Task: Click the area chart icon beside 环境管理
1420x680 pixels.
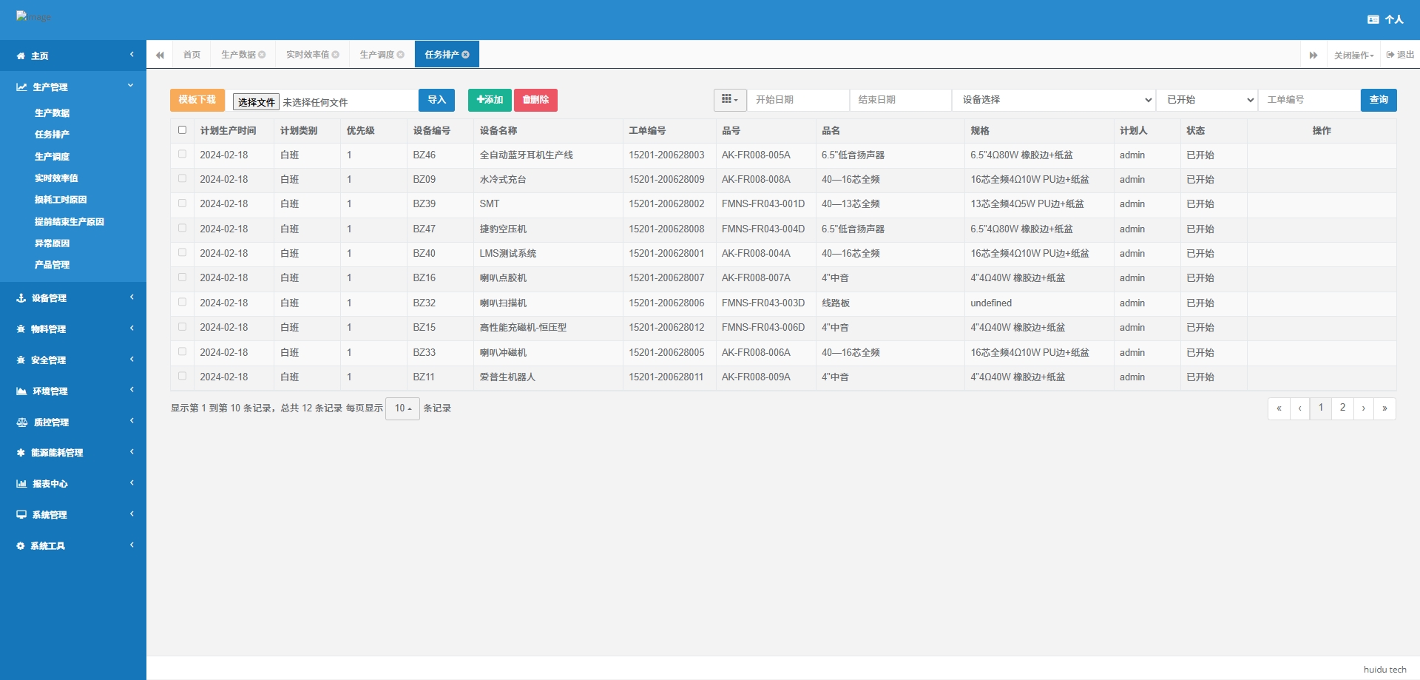Action: (21, 391)
